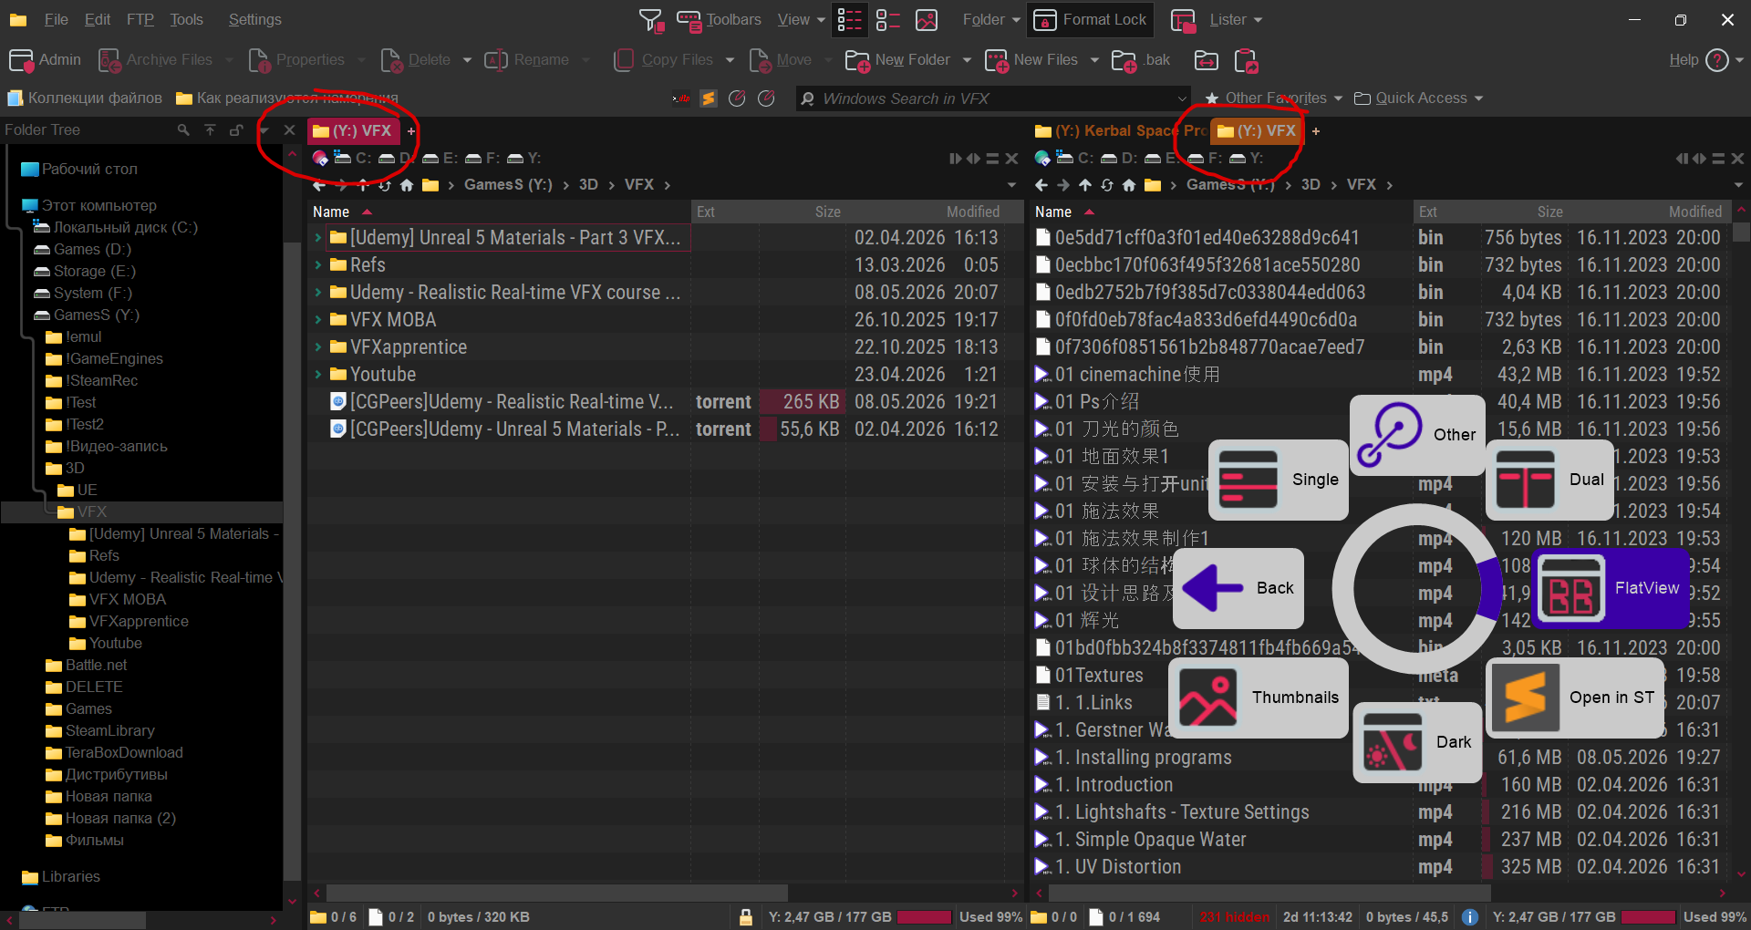Go back in the left file pane
Viewport: 1751px width, 930px height.
click(x=318, y=185)
